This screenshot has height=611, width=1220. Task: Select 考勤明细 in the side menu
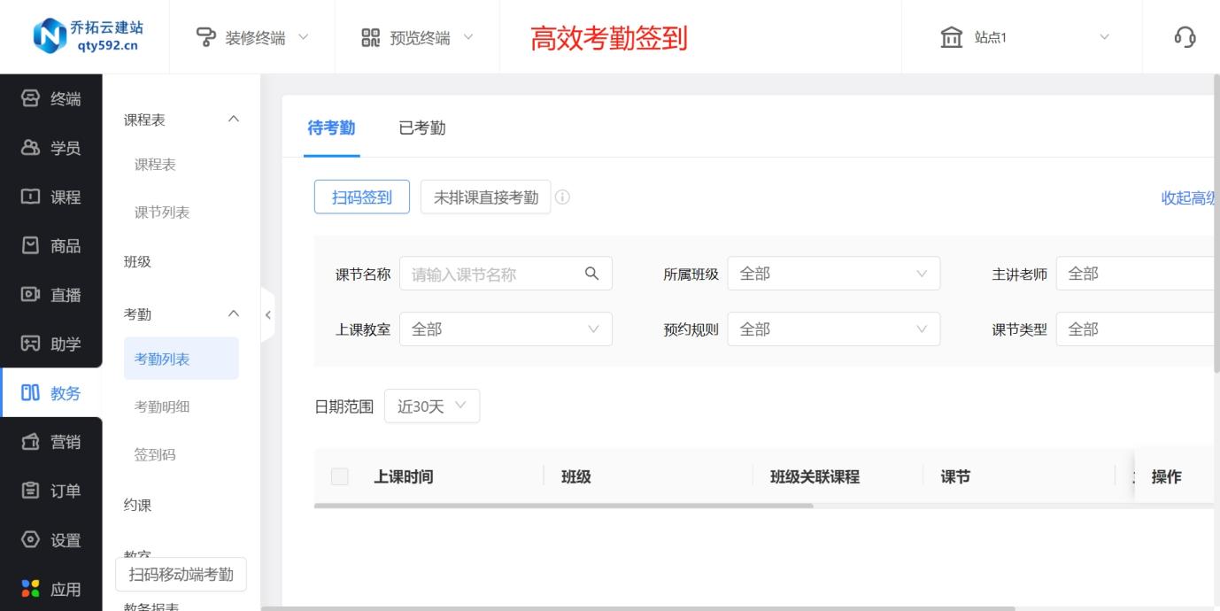pos(162,406)
